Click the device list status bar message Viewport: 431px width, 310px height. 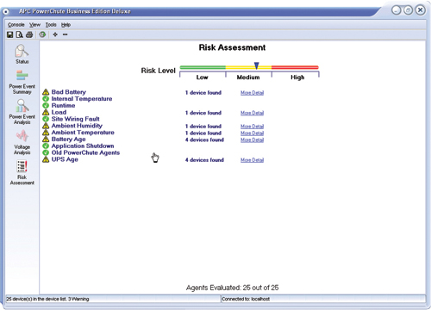pyautogui.click(x=47, y=299)
